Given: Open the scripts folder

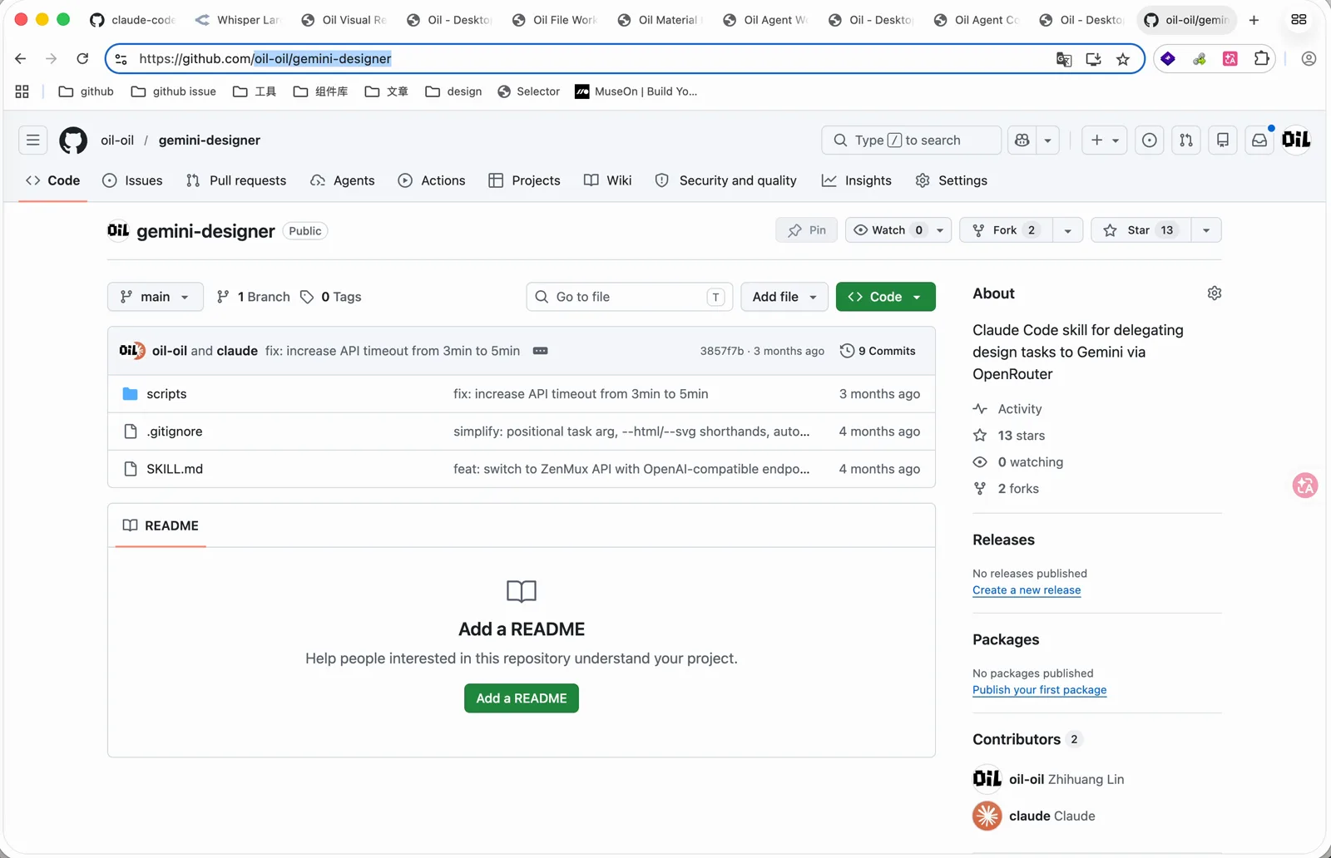Looking at the screenshot, I should click(x=166, y=394).
